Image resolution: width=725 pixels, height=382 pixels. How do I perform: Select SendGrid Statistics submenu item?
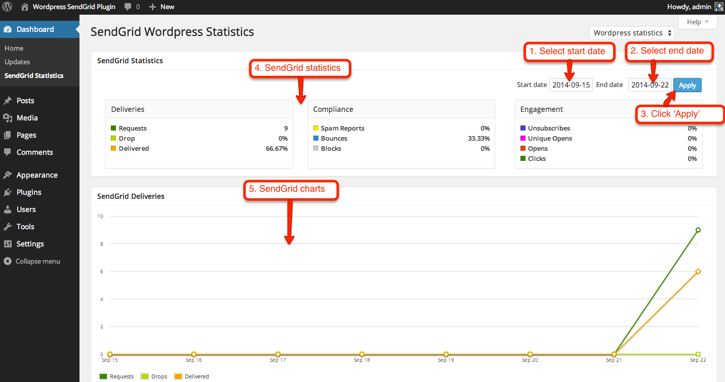tap(34, 75)
